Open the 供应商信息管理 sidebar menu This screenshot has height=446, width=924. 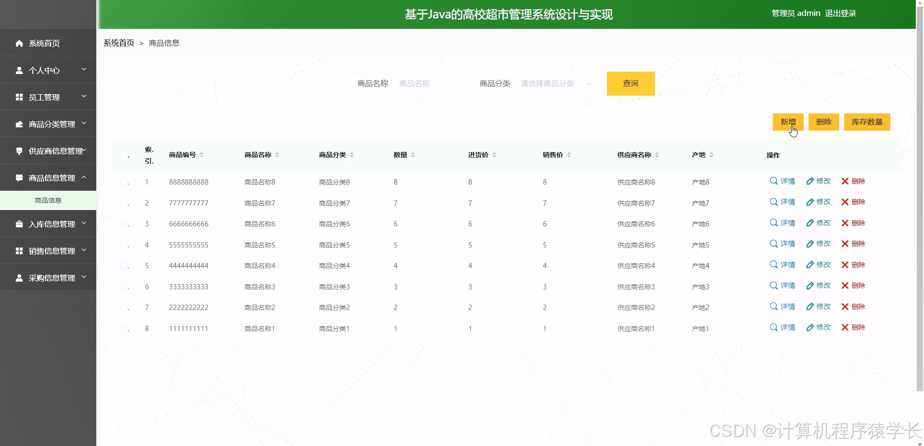click(x=48, y=150)
